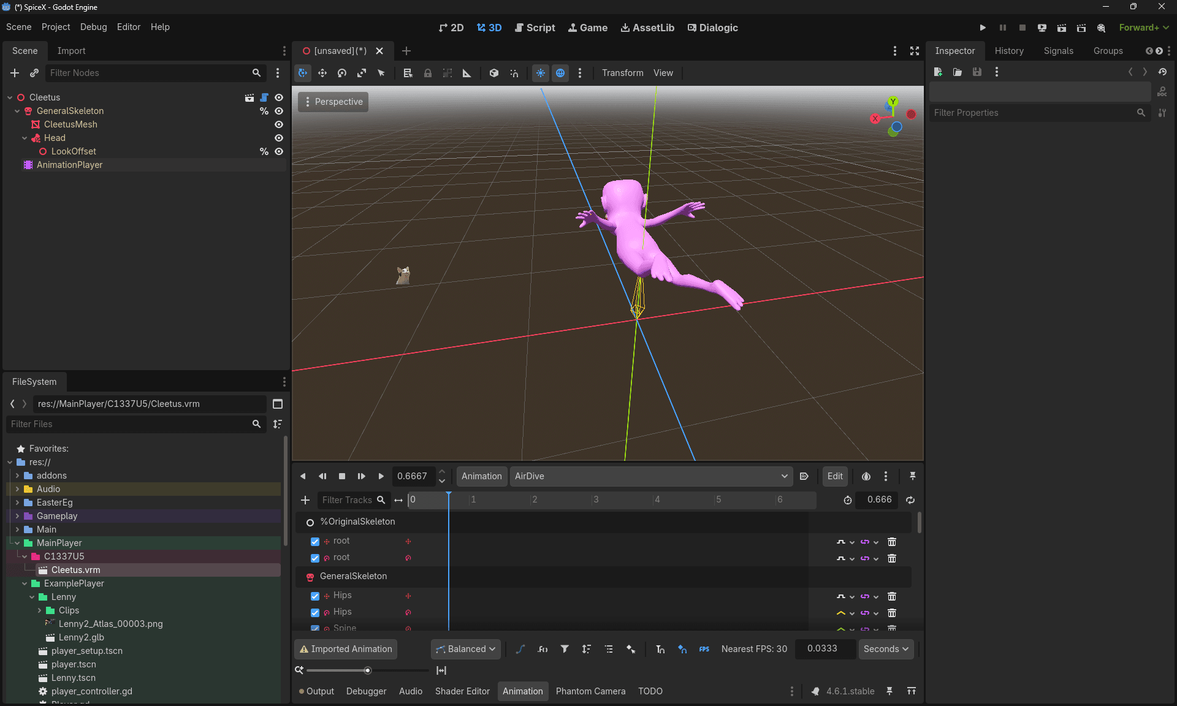This screenshot has height=706, width=1177.
Task: Expand the addons folder
Action: point(17,476)
